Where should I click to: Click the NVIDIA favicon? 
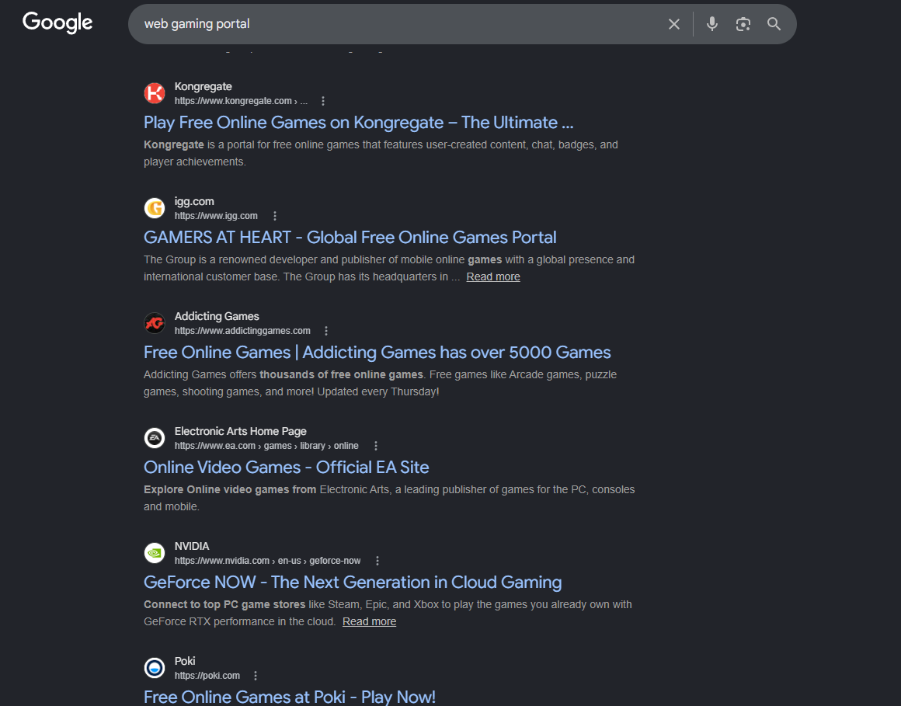tap(155, 553)
